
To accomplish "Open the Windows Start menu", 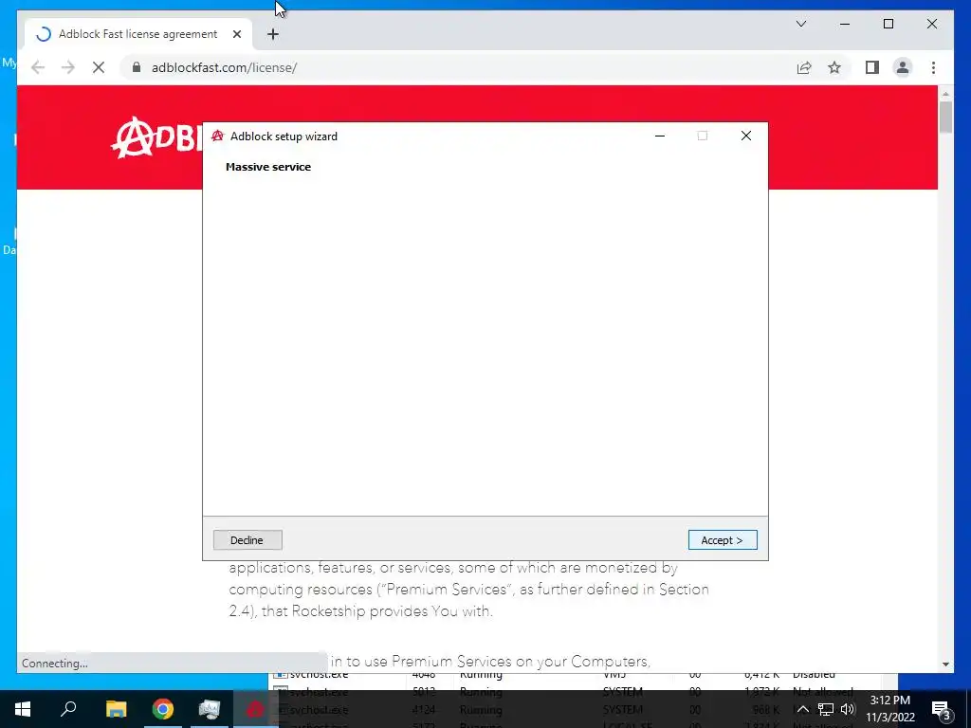I will click(x=23, y=709).
